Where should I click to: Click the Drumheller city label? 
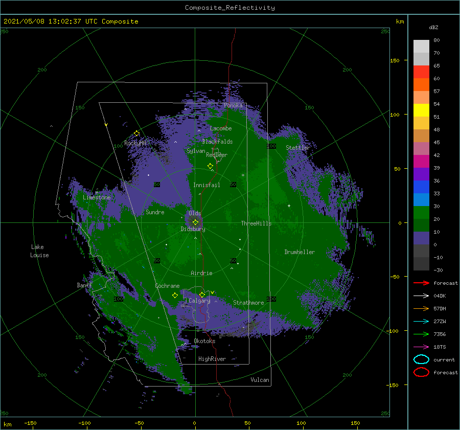pyautogui.click(x=300, y=252)
